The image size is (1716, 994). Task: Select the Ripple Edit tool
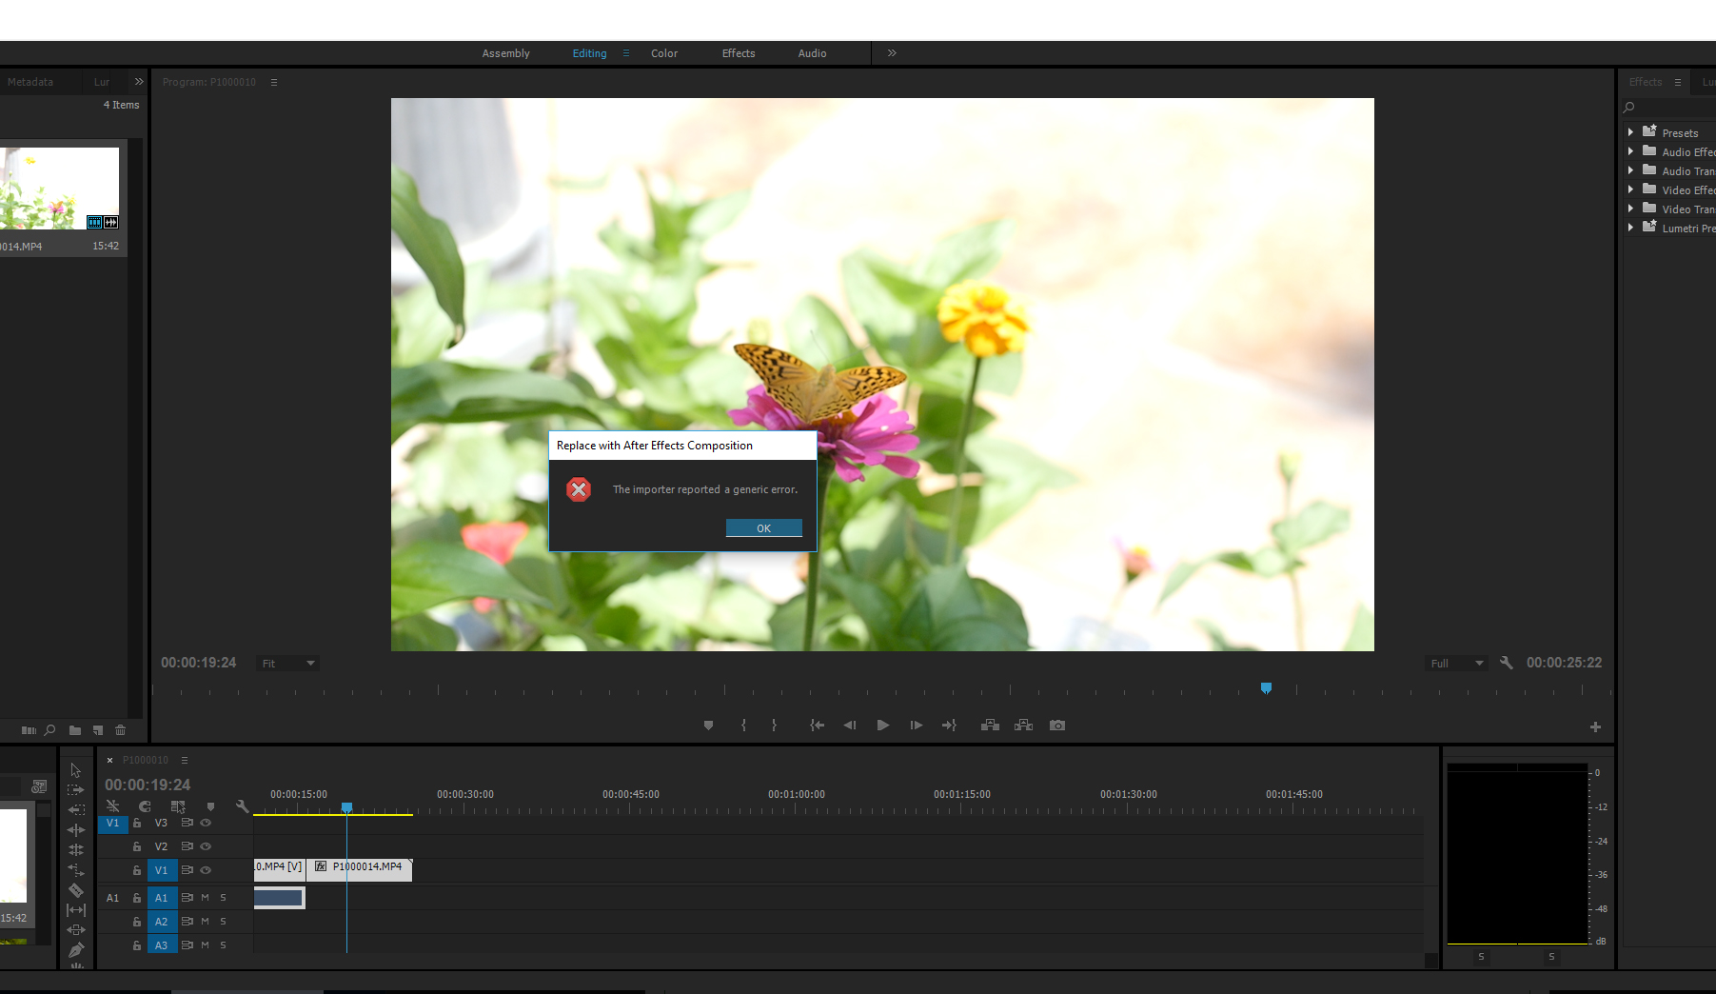pos(76,830)
